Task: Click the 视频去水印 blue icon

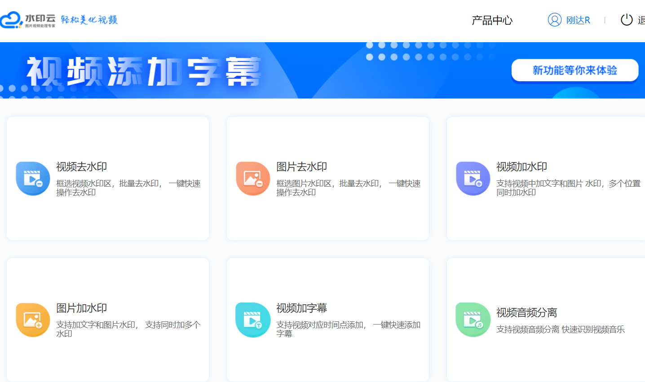Action: tap(33, 179)
